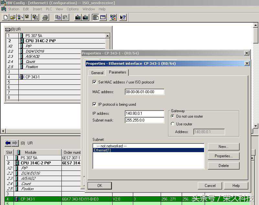This screenshot has height=205, width=259.
Task: Toggle Set MAC address / use ISO protocol
Action: pos(94,82)
